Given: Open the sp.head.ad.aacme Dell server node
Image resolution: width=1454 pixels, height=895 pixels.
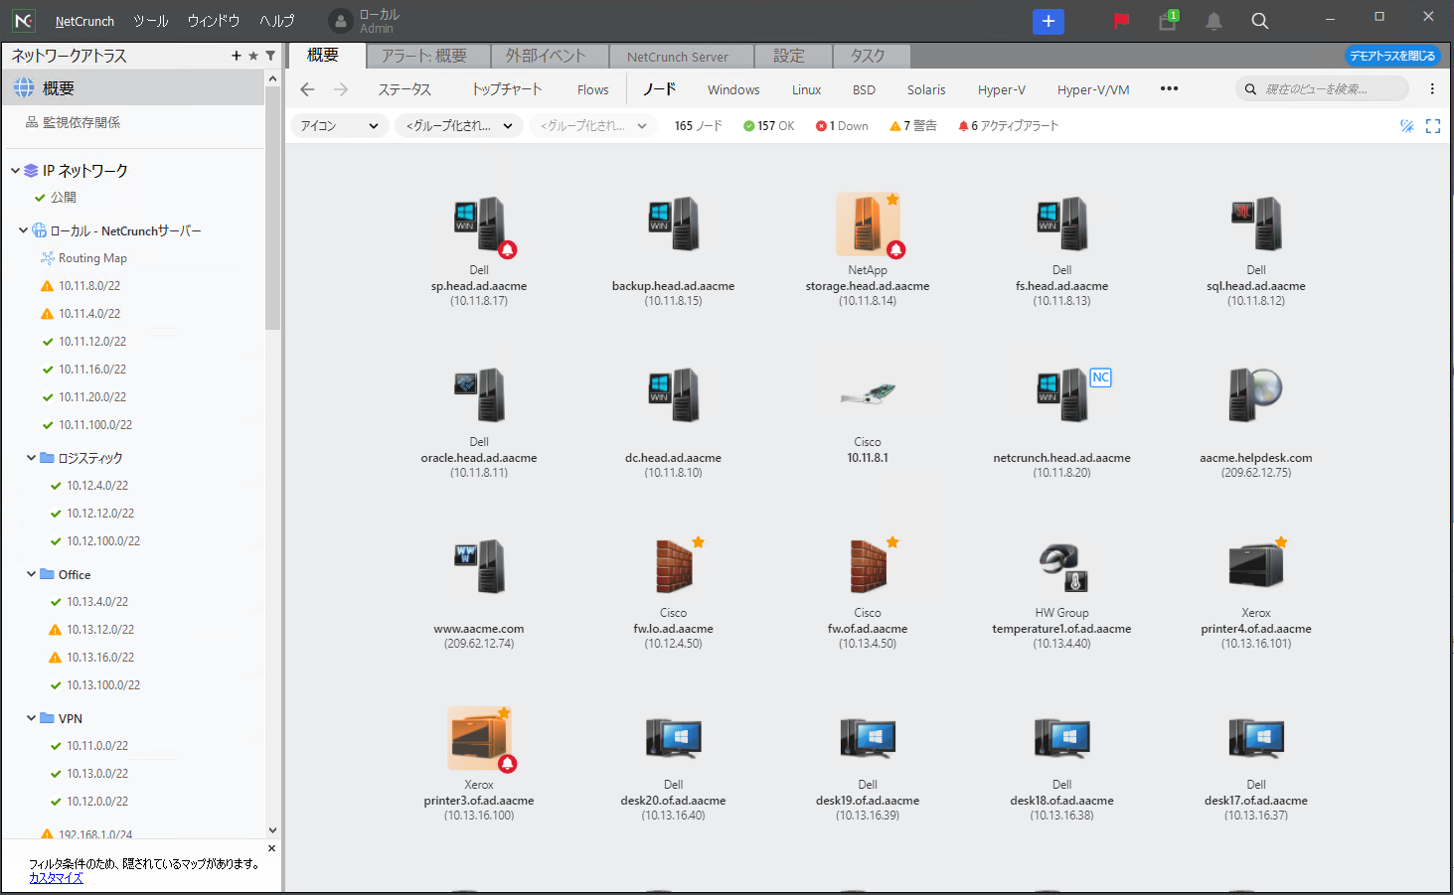Looking at the screenshot, I should point(480,224).
